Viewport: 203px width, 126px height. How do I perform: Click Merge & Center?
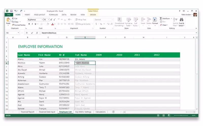[x=83, y=24]
